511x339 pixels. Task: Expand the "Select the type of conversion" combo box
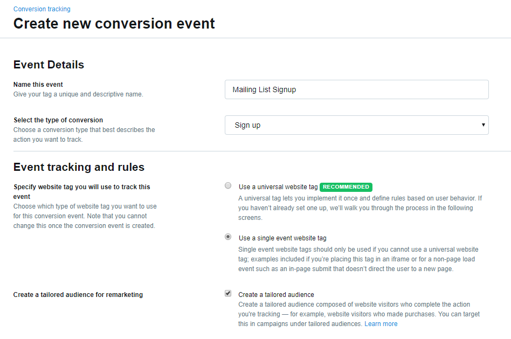point(356,124)
